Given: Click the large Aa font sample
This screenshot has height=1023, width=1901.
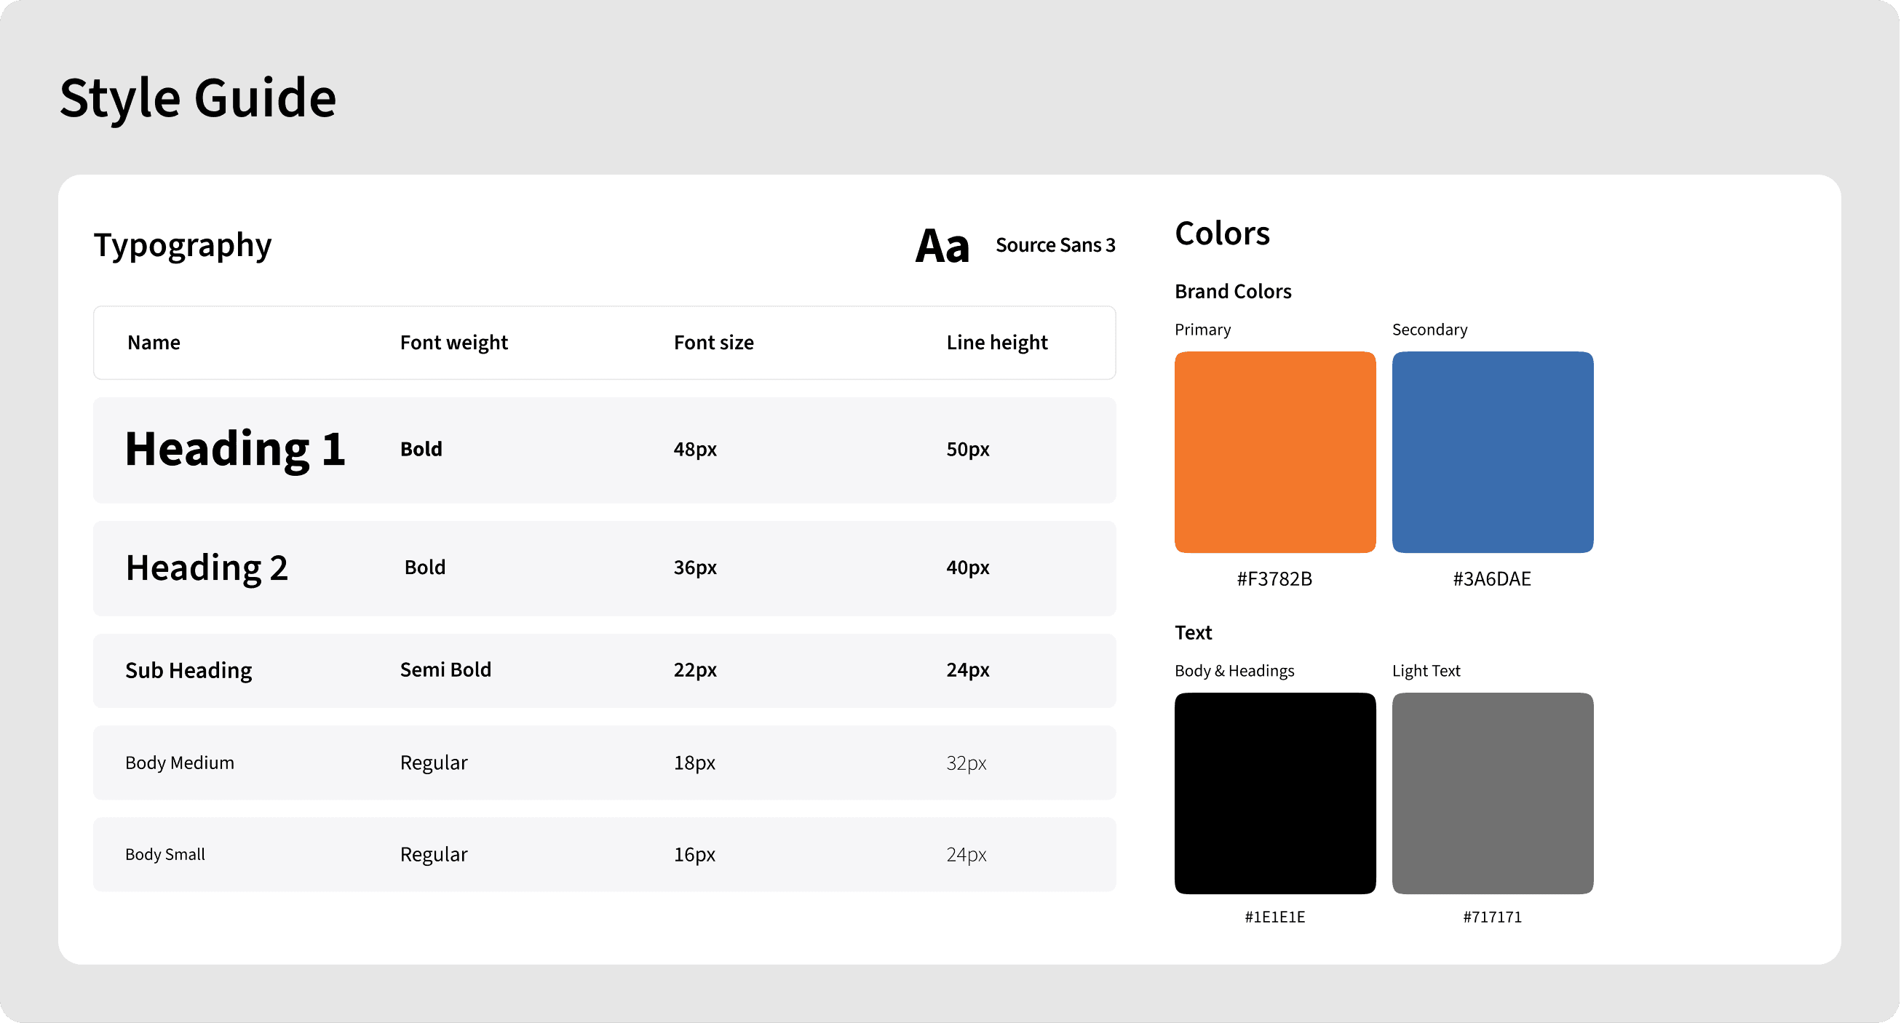Looking at the screenshot, I should click(942, 246).
